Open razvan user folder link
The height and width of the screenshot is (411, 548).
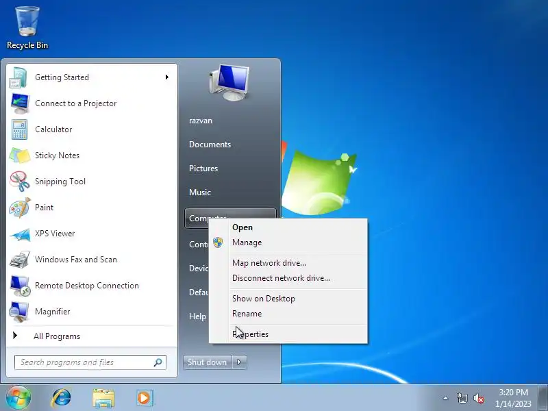(201, 121)
